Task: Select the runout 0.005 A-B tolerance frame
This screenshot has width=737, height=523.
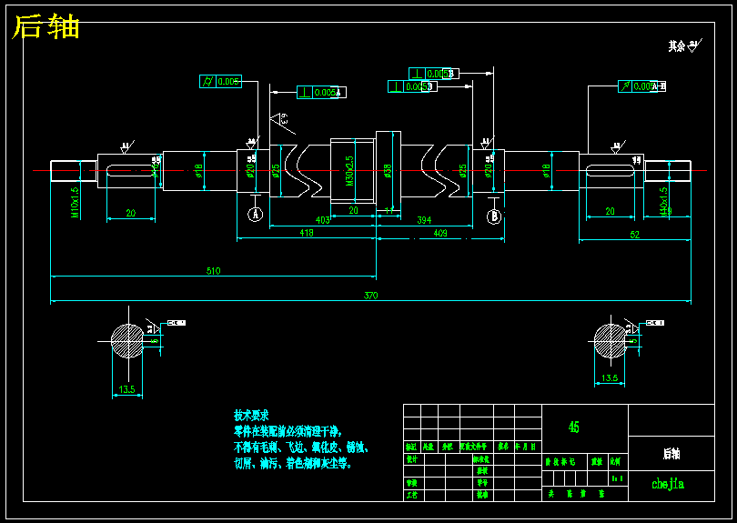Action: [642, 86]
